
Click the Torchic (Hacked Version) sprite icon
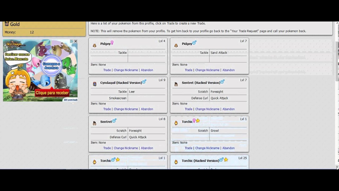(176, 162)
